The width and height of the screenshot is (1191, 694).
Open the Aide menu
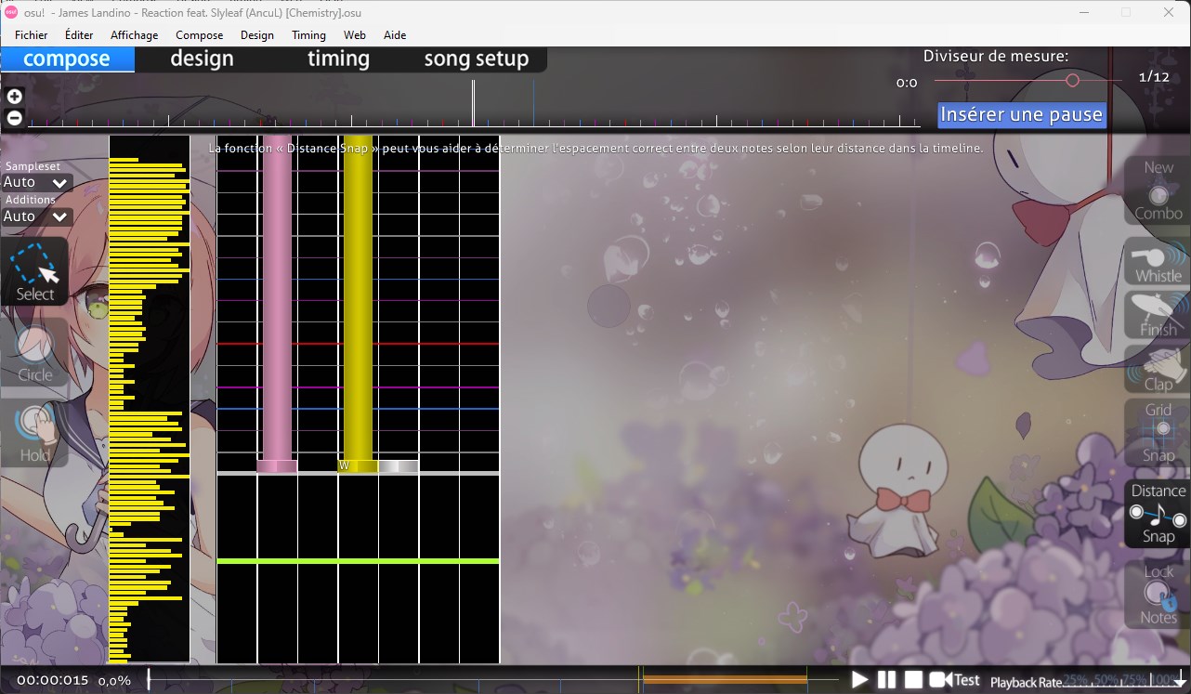point(395,35)
